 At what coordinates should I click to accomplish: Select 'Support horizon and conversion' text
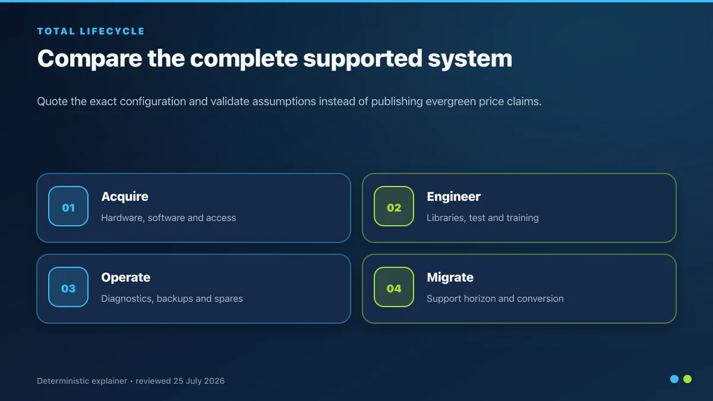[495, 299]
